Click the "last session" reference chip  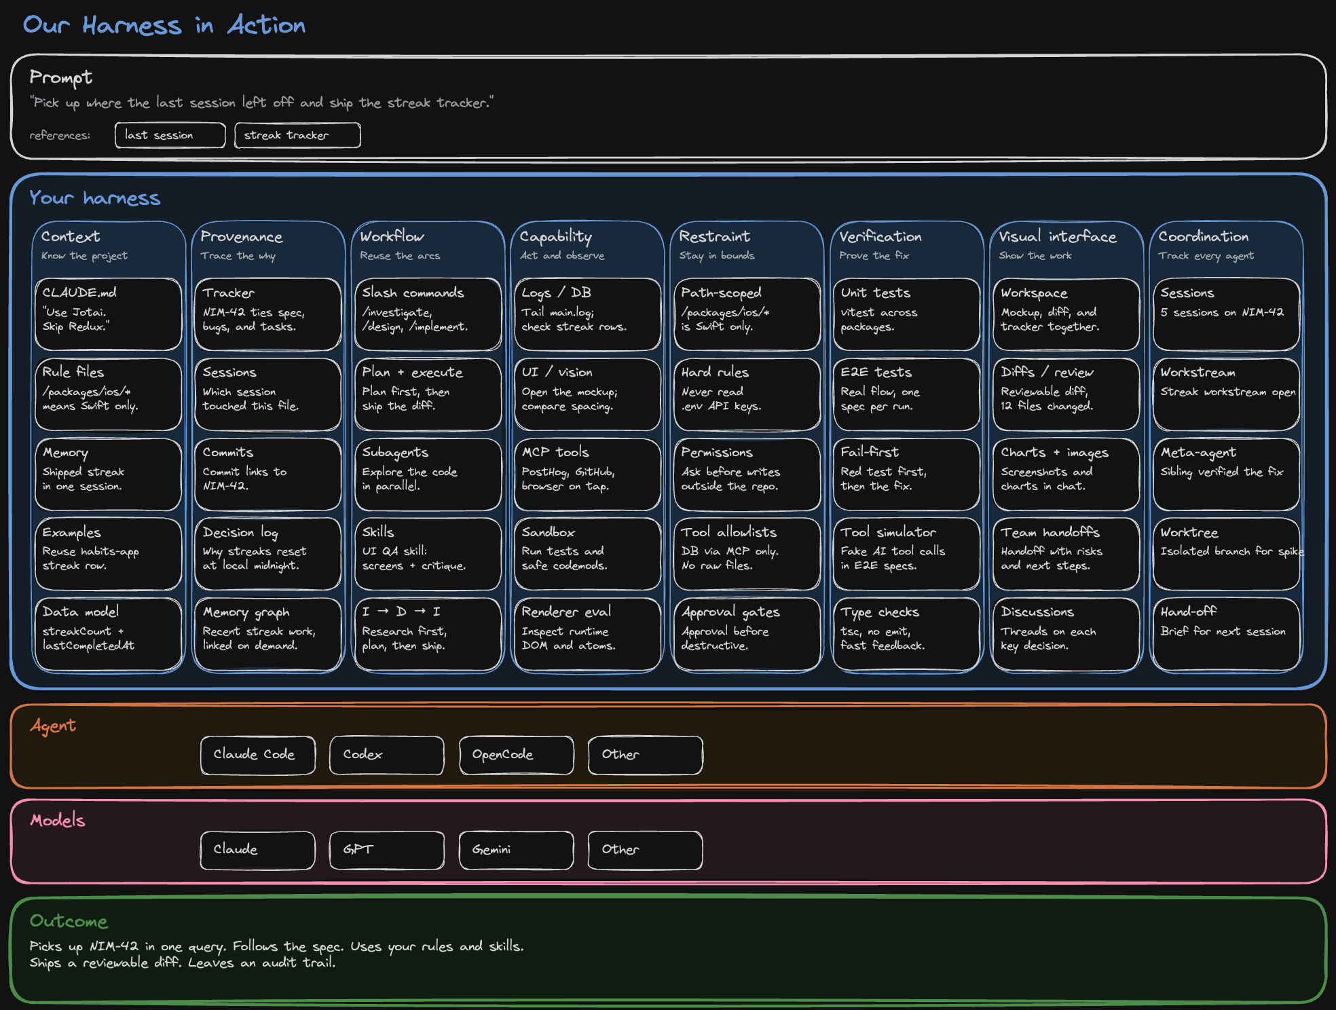170,135
